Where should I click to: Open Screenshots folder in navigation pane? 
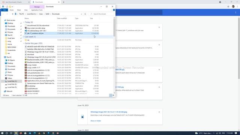pyautogui.click(x=12, y=50)
